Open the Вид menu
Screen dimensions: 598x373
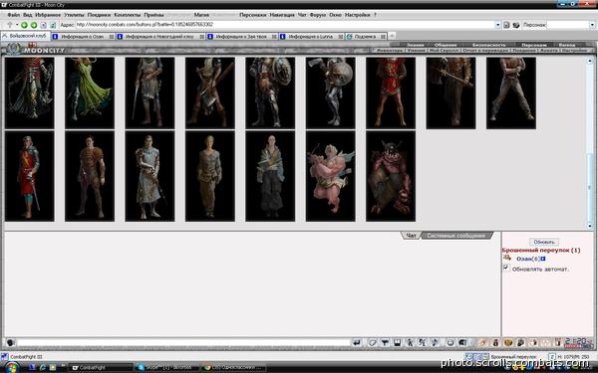pos(28,15)
